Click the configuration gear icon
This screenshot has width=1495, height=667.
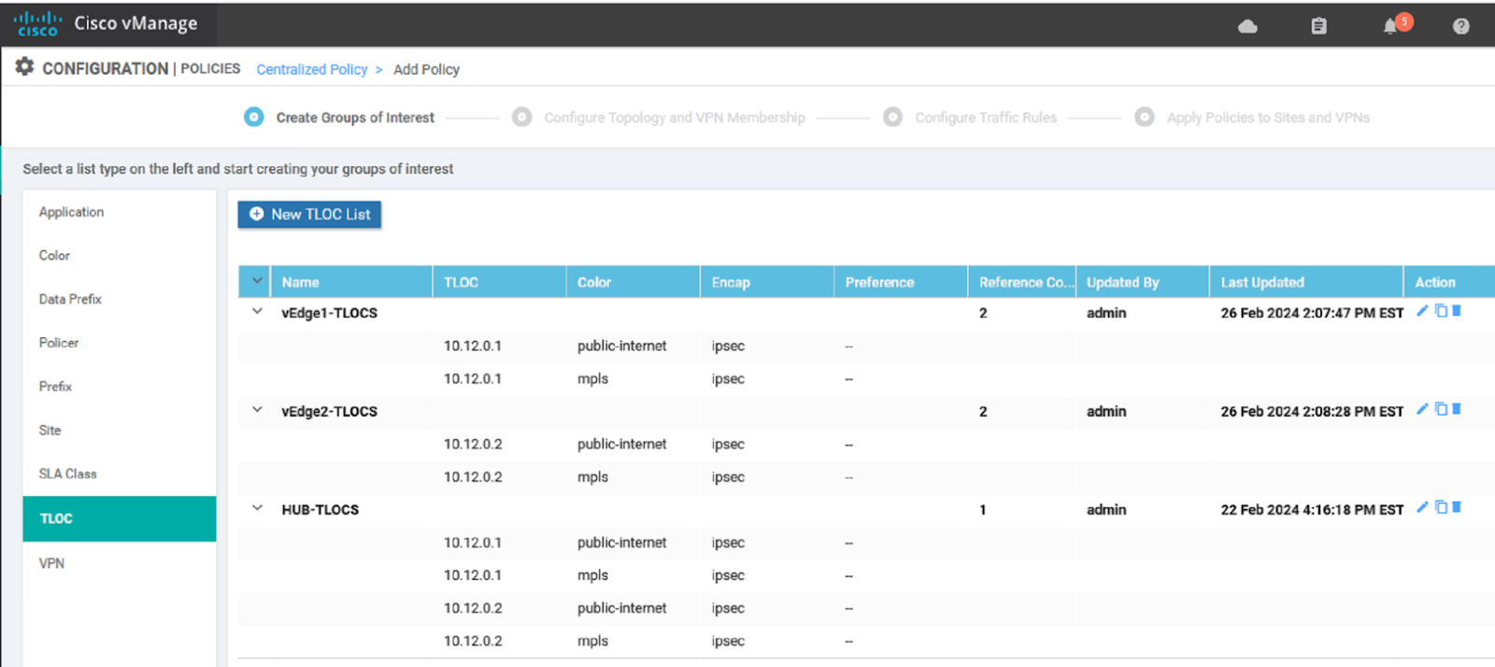point(25,66)
